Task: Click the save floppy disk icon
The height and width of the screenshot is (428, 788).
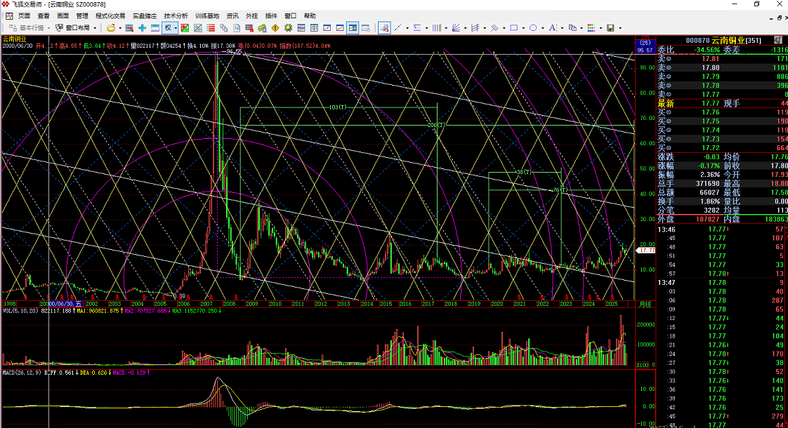Action: click(x=610, y=28)
